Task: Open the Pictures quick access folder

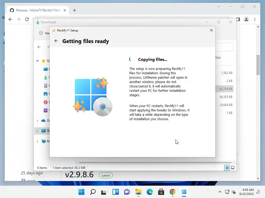Action: 46,94
